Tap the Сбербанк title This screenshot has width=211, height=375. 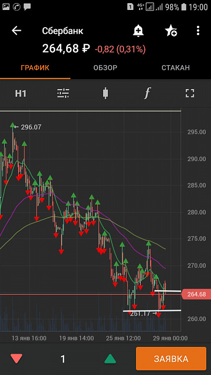click(63, 31)
